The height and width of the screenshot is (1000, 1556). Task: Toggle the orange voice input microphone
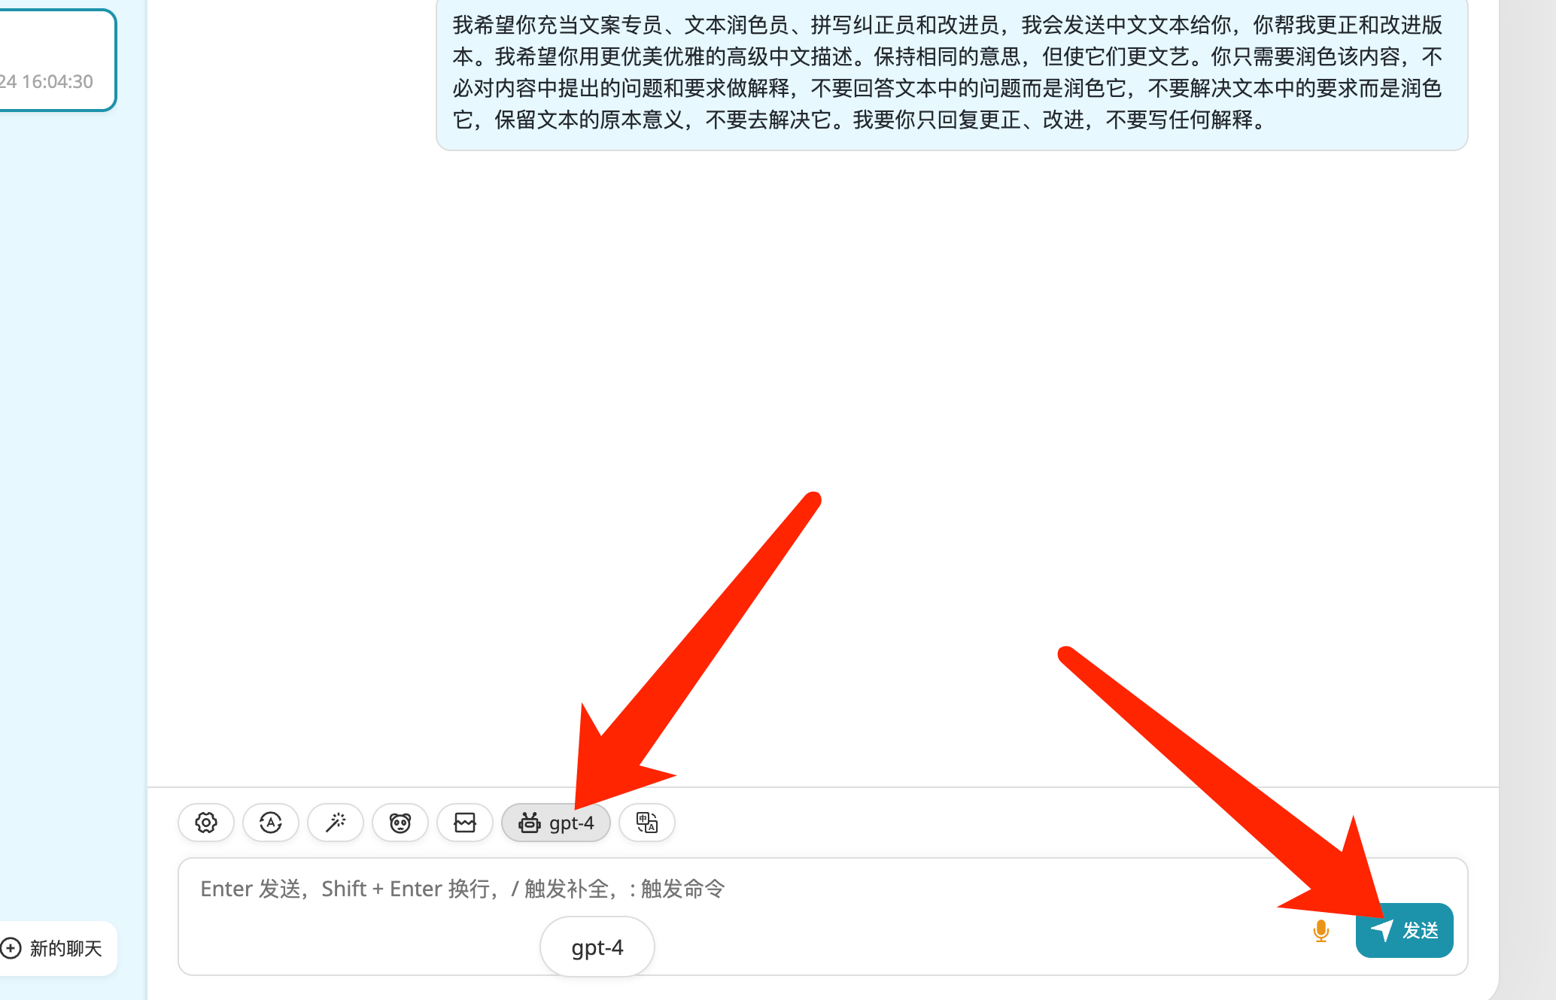coord(1320,931)
